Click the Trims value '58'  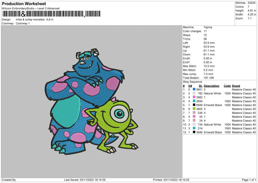(x=205, y=39)
